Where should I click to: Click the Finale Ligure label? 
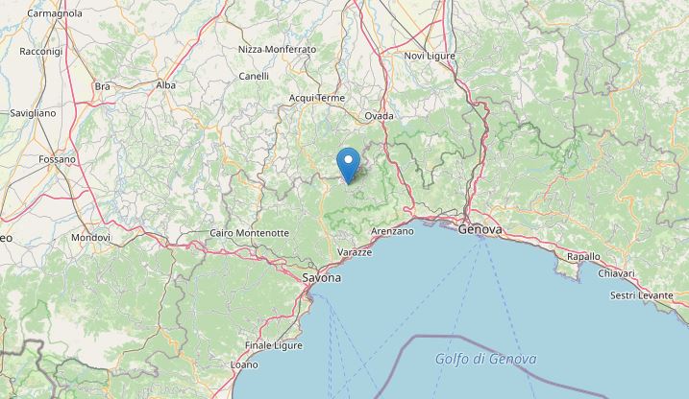coord(274,345)
